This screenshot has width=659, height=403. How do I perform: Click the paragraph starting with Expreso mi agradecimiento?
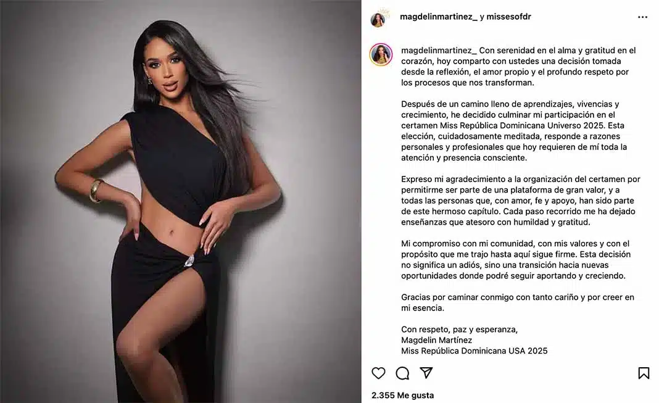(520, 201)
